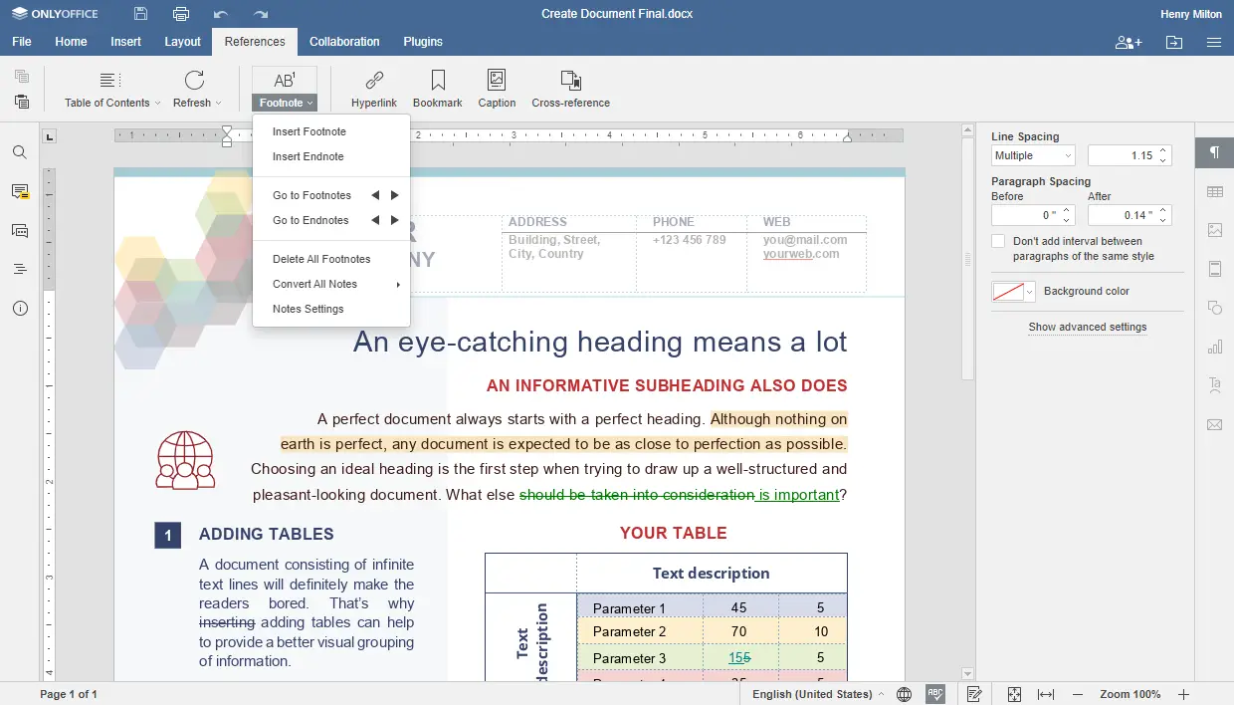The height and width of the screenshot is (705, 1234).
Task: Select Insert Footnote from the menu
Action: click(x=309, y=131)
